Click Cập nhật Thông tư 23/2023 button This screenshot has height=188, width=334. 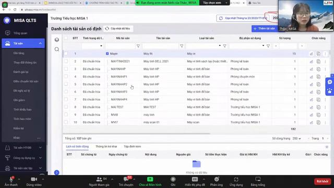click(243, 18)
